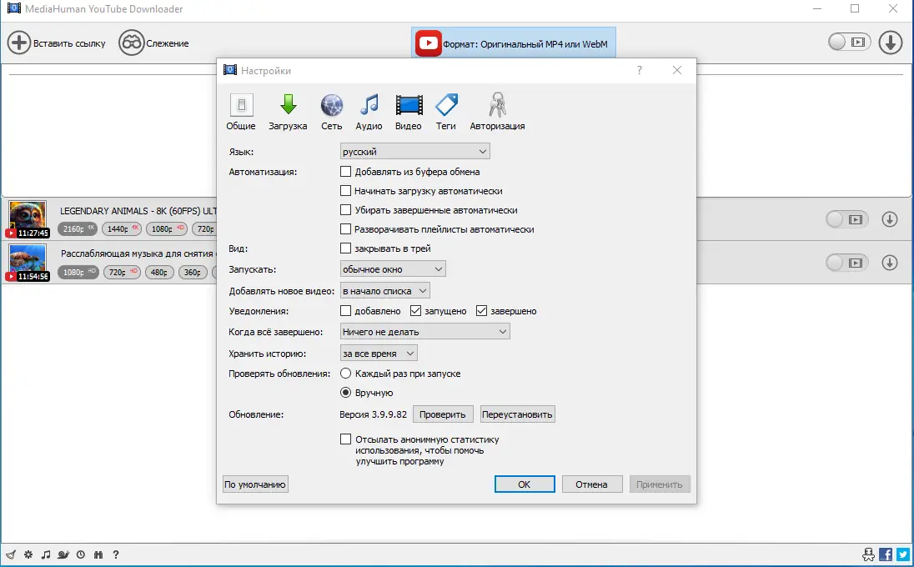Expand the Запускать dropdown showing обычное окно
914x567 pixels.
tap(393, 269)
